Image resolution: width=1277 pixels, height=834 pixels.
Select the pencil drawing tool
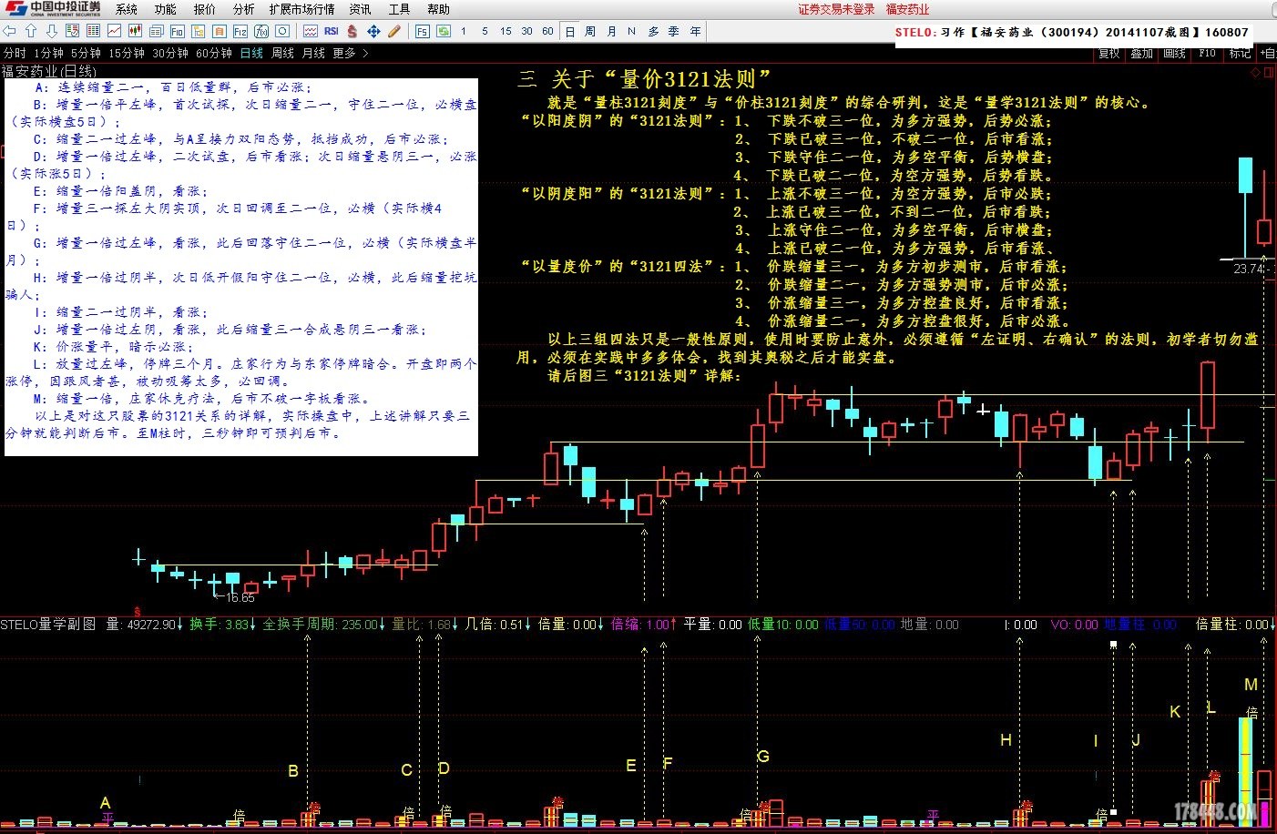[393, 31]
